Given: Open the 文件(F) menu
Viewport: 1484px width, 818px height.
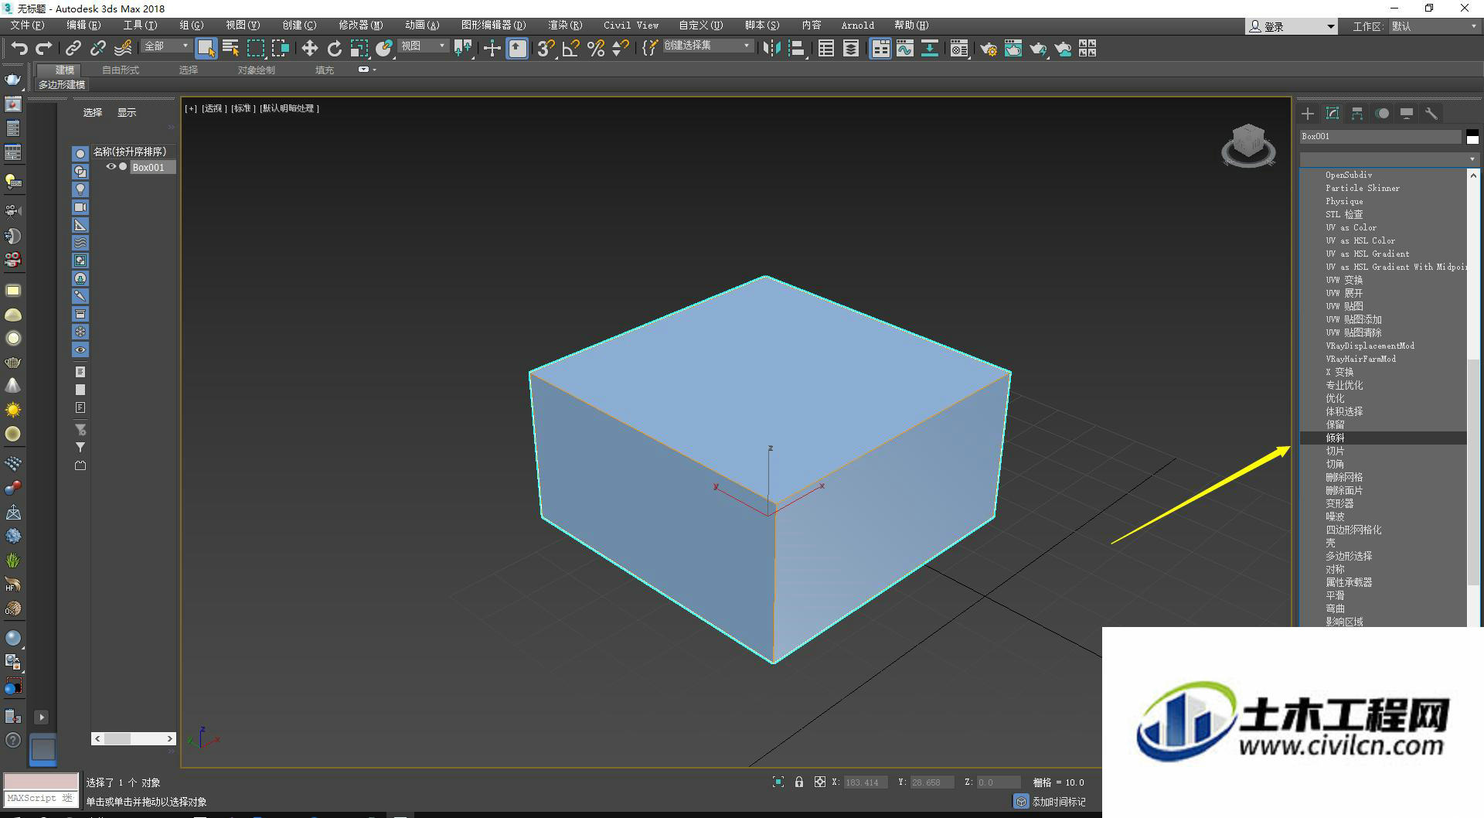Looking at the screenshot, I should pyautogui.click(x=27, y=26).
